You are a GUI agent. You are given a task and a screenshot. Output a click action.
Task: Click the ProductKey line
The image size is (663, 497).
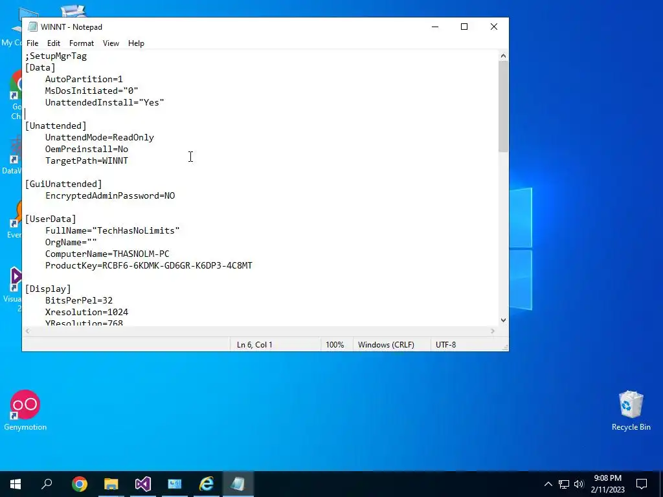pyautogui.click(x=149, y=265)
